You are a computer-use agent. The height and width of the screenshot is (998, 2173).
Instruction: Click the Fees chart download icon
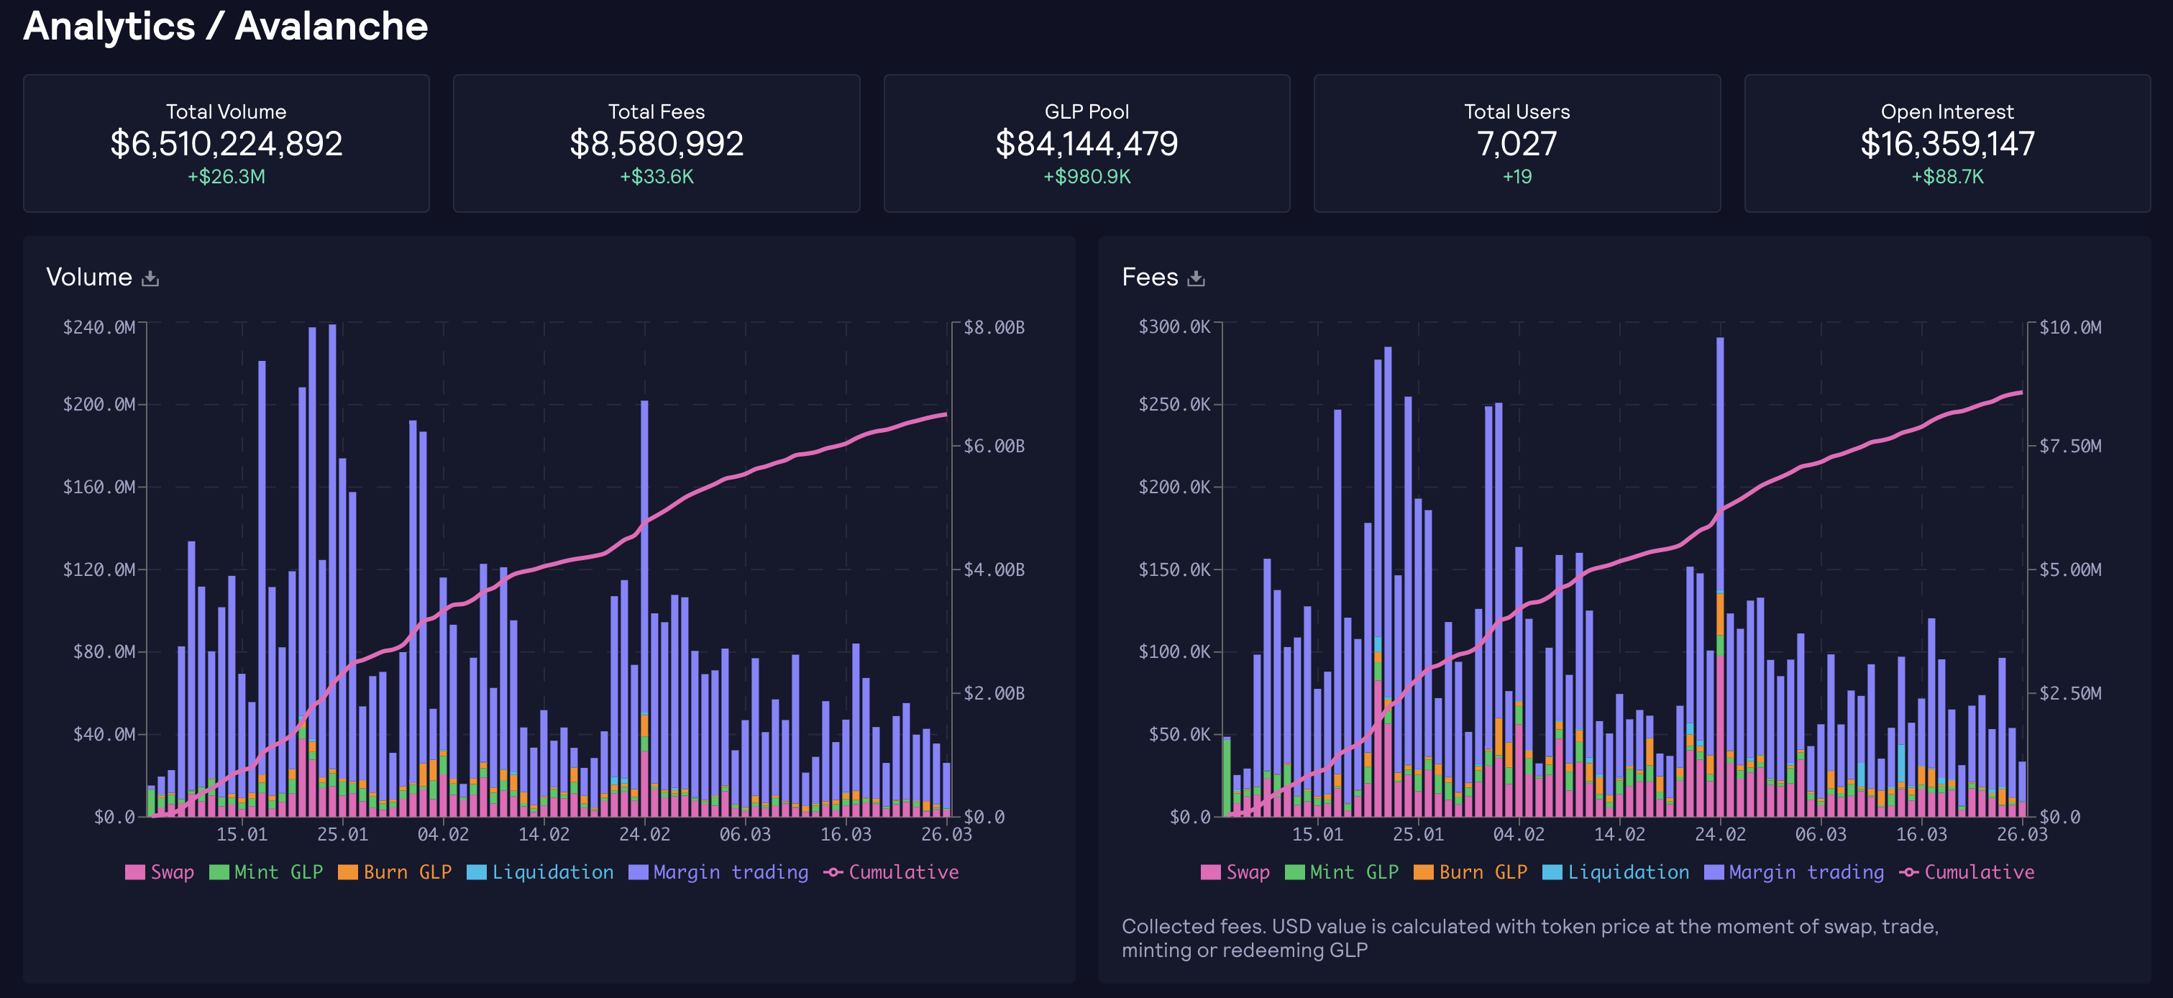click(1197, 278)
